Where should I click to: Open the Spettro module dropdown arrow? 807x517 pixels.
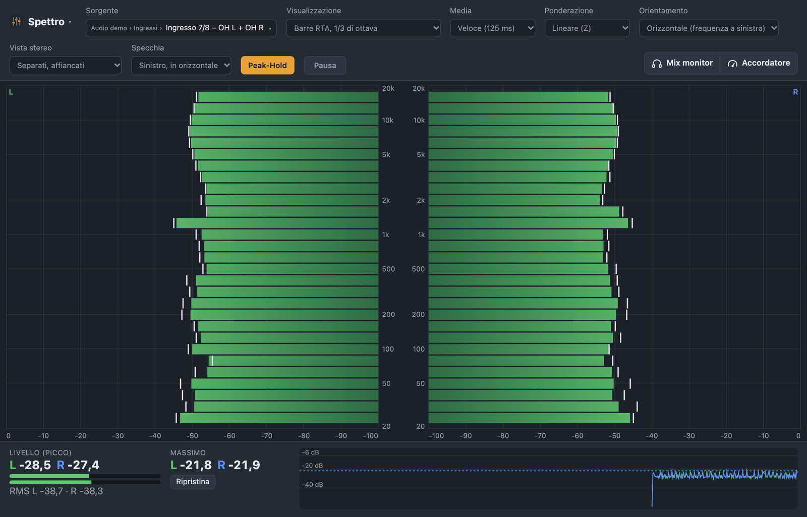pos(70,22)
